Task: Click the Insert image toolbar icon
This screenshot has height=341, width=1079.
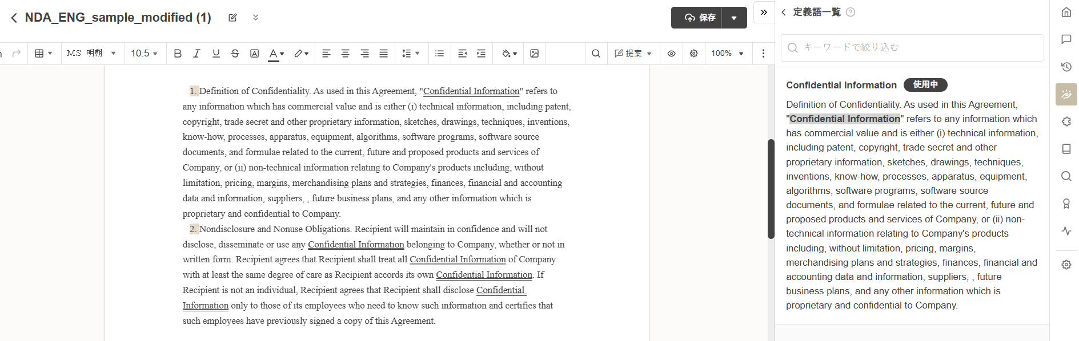Action: [534, 54]
